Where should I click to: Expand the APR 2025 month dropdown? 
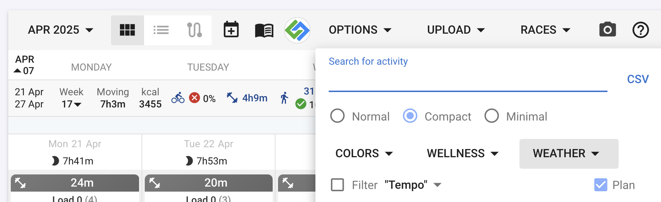click(x=61, y=30)
